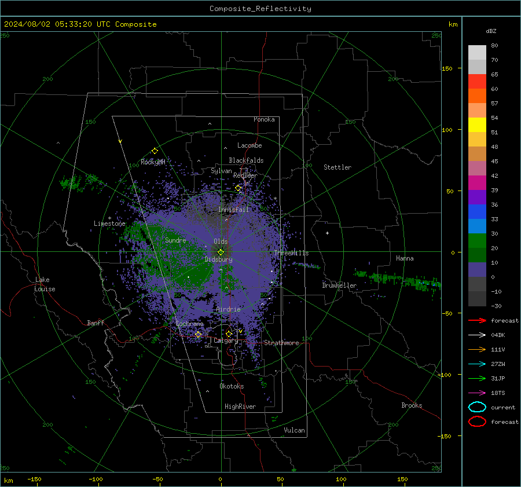Image resolution: width=521 pixels, height=487 pixels.
Task: Click the Sylvan label on map
Action: pyautogui.click(x=221, y=171)
